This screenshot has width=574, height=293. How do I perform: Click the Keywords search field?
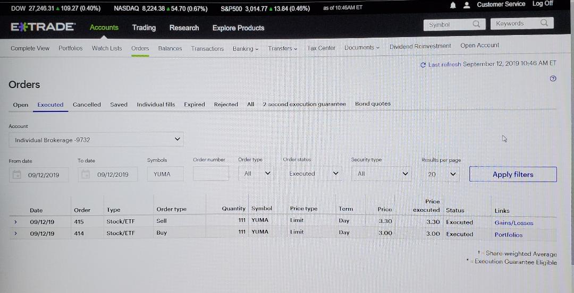coord(522,23)
